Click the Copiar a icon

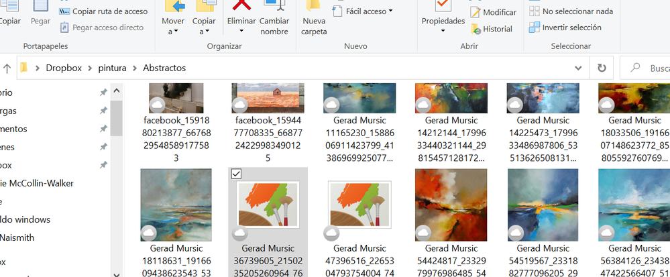tap(205, 8)
